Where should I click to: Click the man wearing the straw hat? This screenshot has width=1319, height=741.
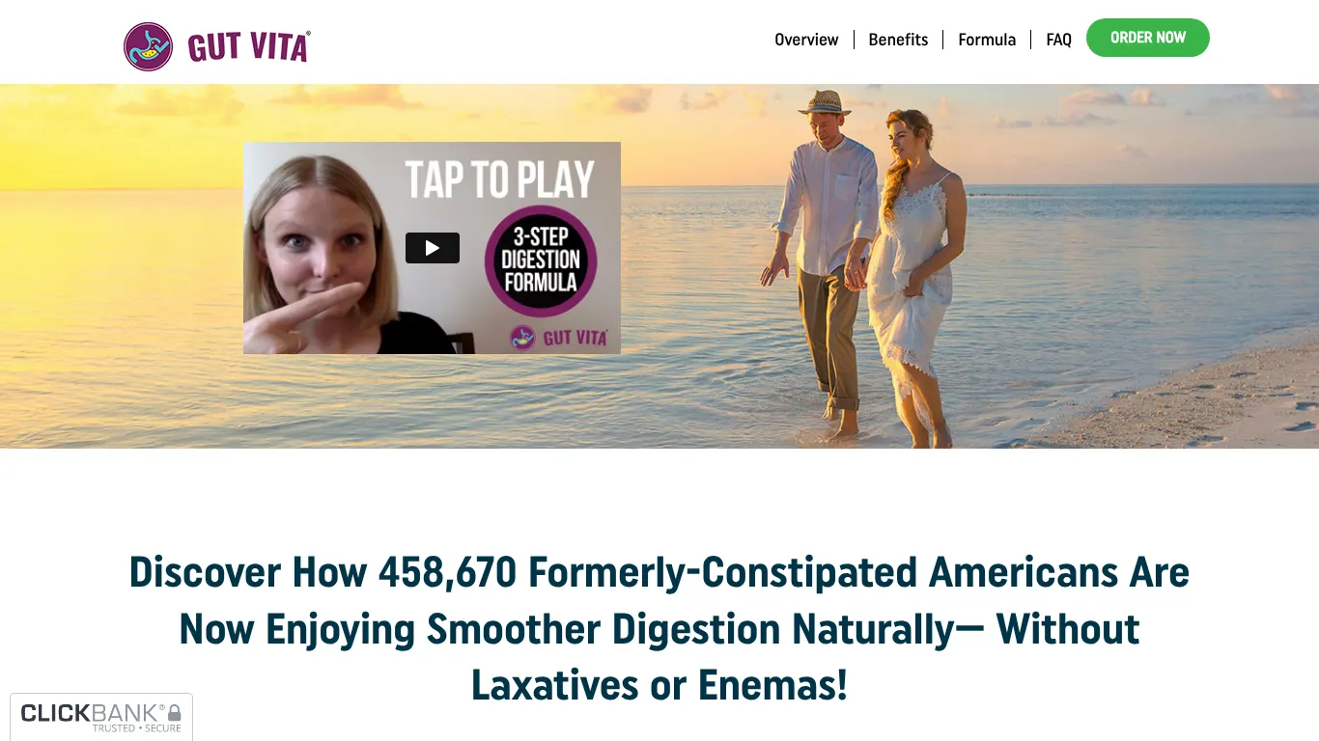coord(824,261)
